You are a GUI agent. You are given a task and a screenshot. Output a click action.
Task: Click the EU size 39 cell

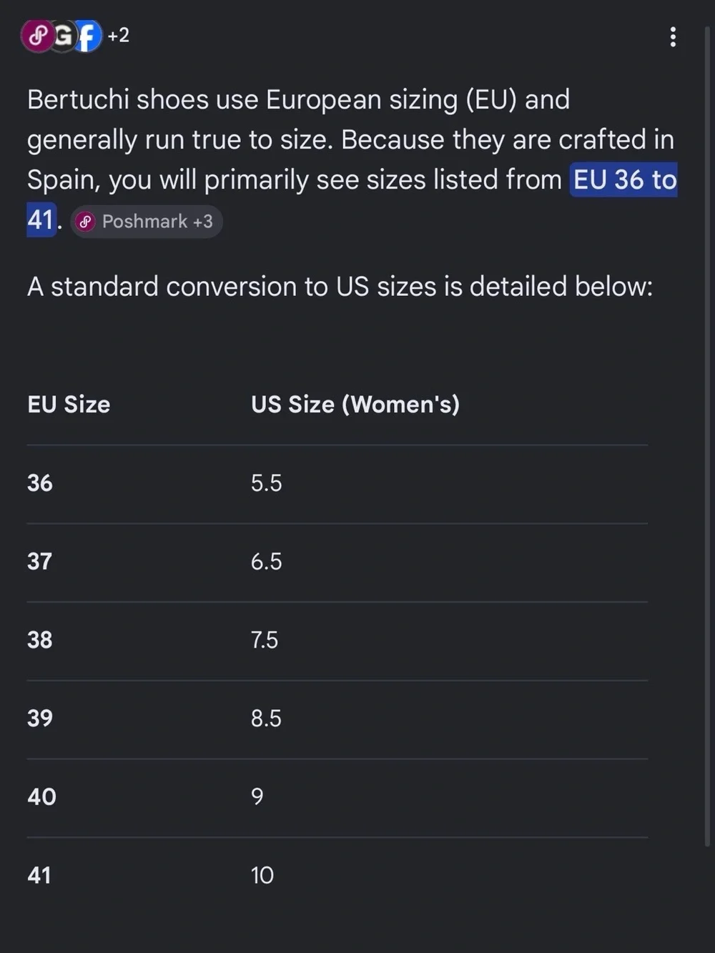[40, 719]
